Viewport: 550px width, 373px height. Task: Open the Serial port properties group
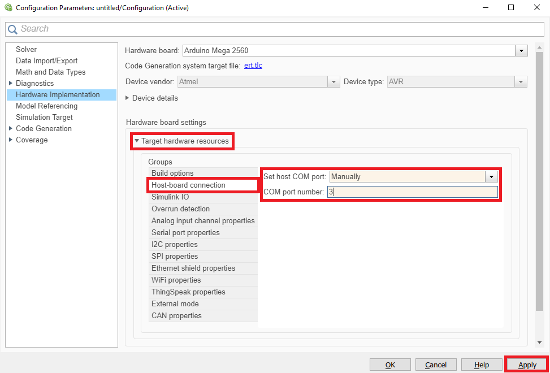click(x=185, y=233)
